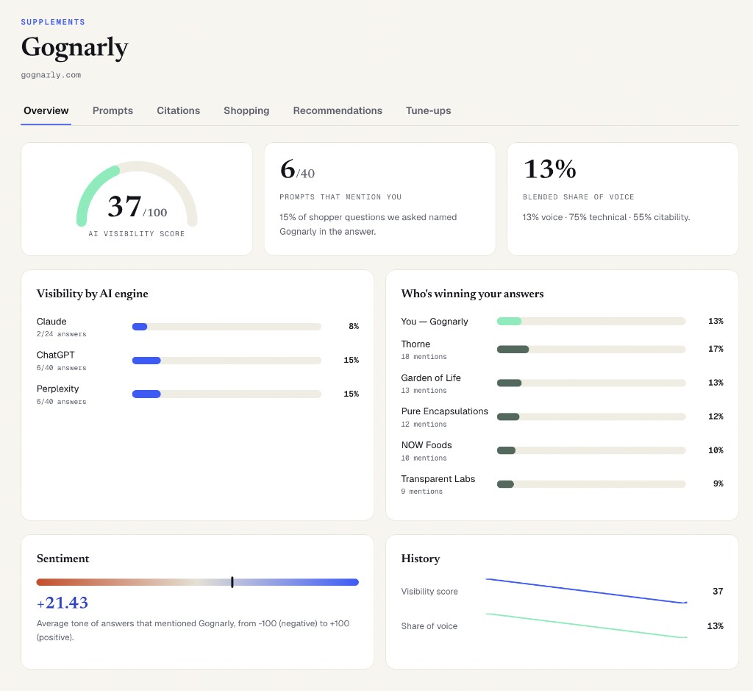This screenshot has width=753, height=691.
Task: Open the gognarly.com domain text
Action: click(51, 75)
